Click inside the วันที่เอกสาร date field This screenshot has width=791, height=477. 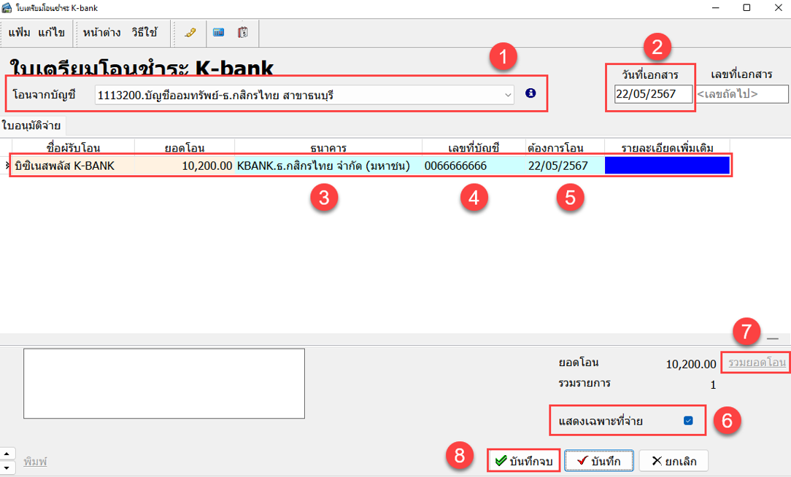pyautogui.click(x=648, y=93)
